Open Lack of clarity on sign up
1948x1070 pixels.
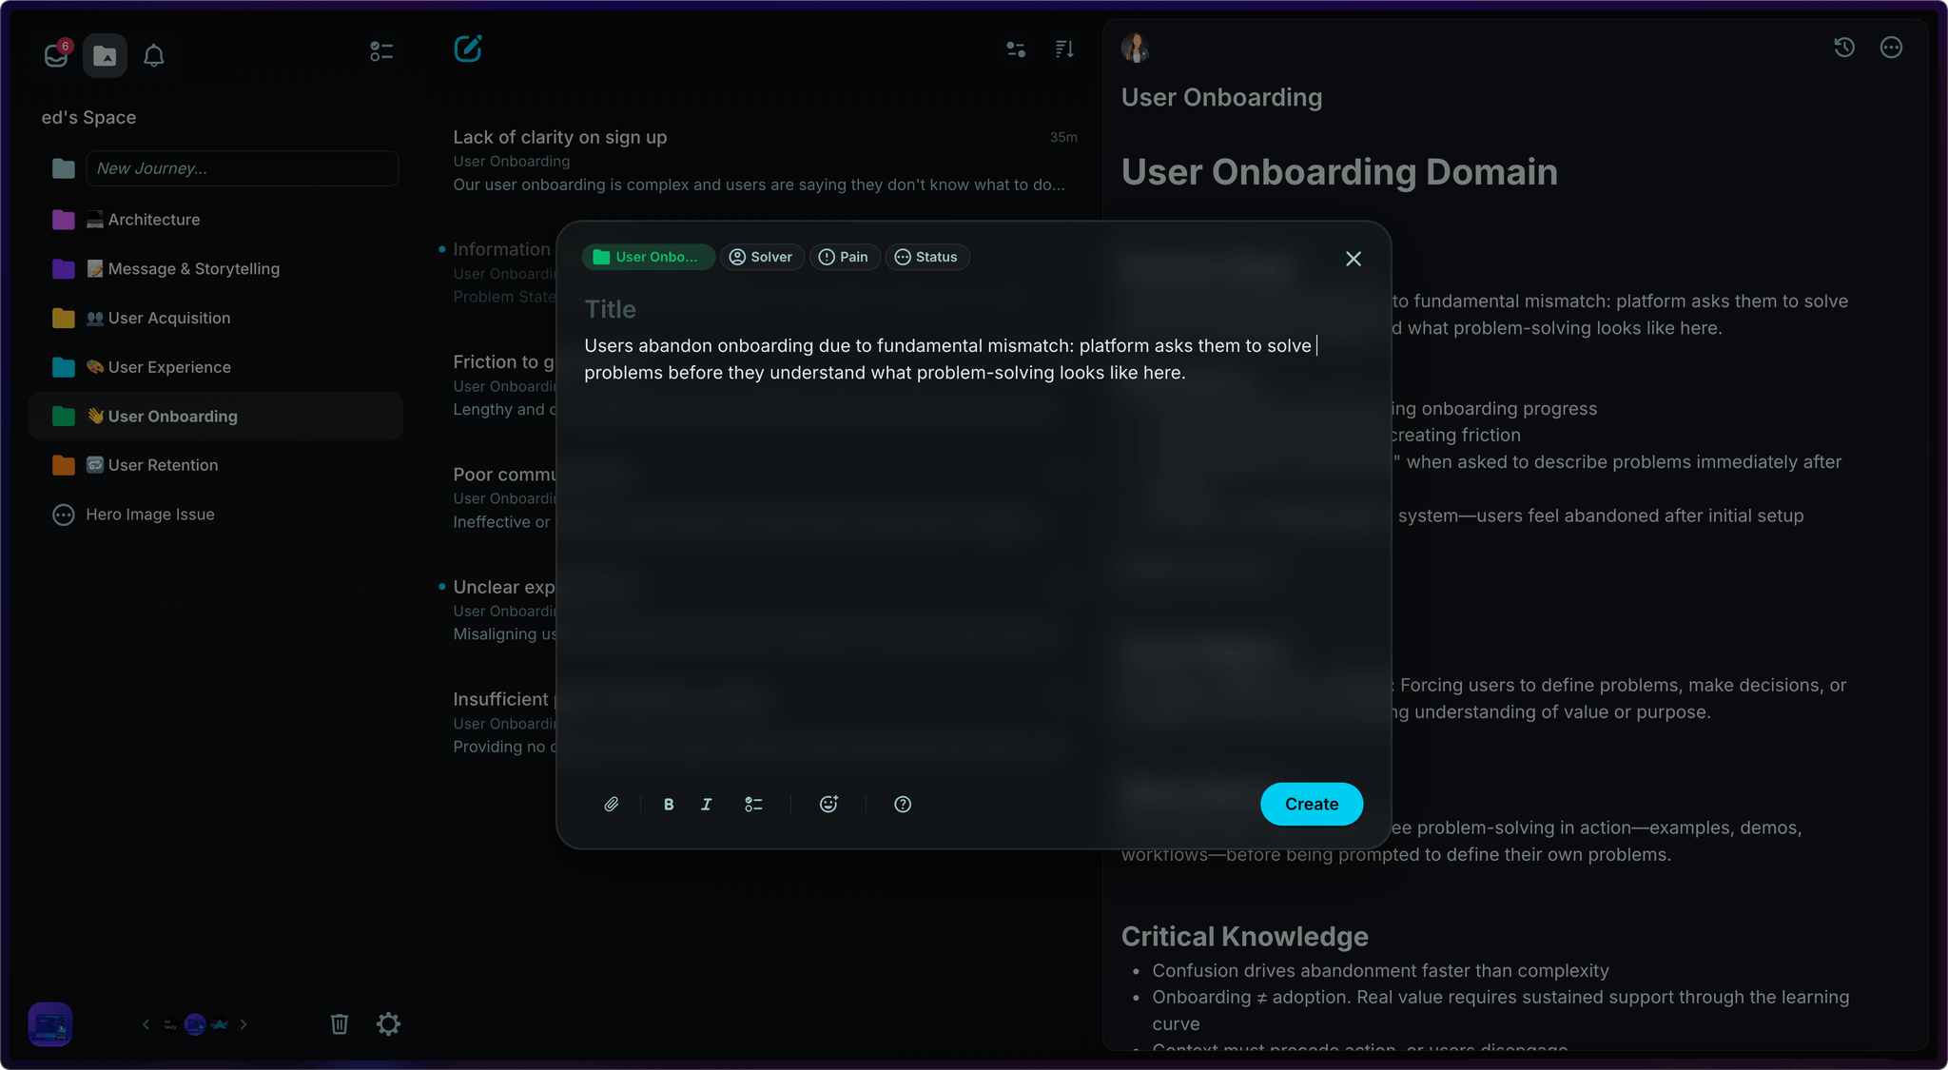560,137
